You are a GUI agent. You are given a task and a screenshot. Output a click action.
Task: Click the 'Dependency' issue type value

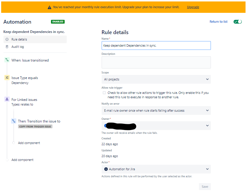[20, 83]
